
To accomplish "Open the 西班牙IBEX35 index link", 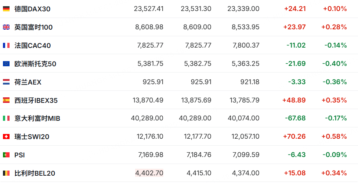I will (36, 100).
